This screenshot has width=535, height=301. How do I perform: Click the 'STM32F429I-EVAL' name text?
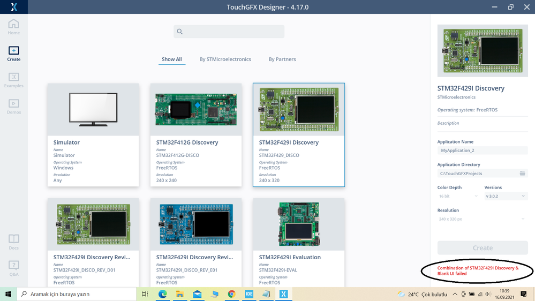pyautogui.click(x=278, y=270)
